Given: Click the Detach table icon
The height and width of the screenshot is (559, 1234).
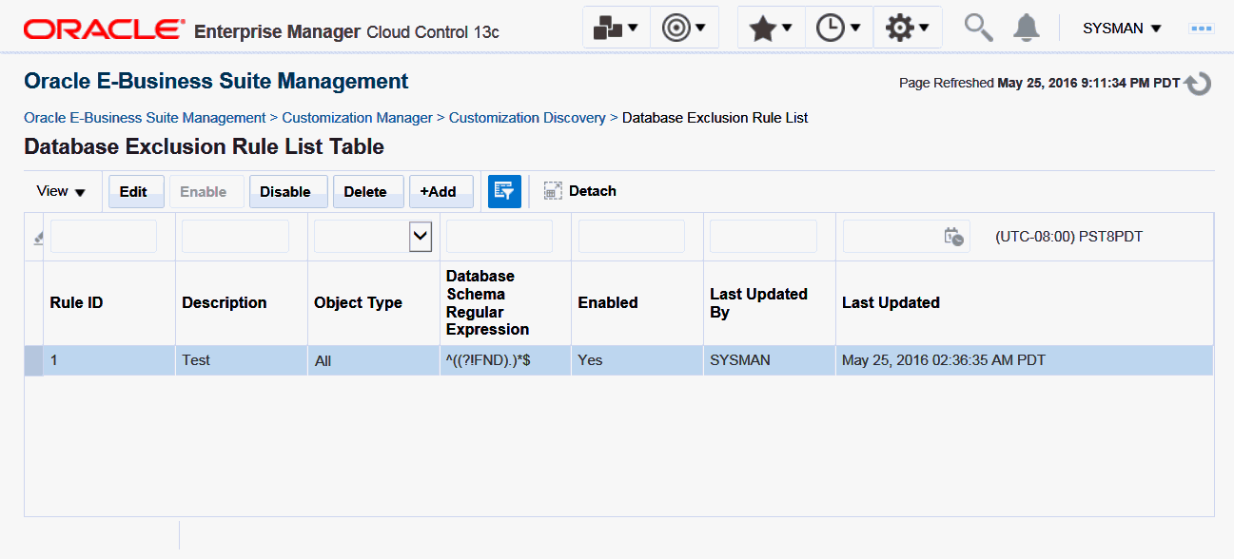Looking at the screenshot, I should click(x=553, y=191).
